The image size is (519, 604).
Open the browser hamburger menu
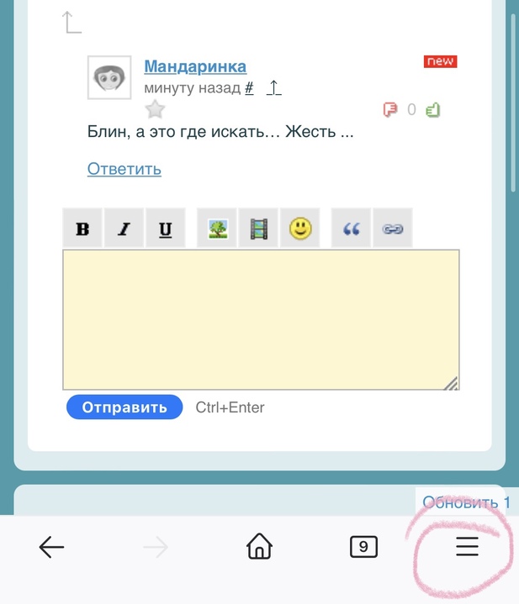[x=468, y=546]
